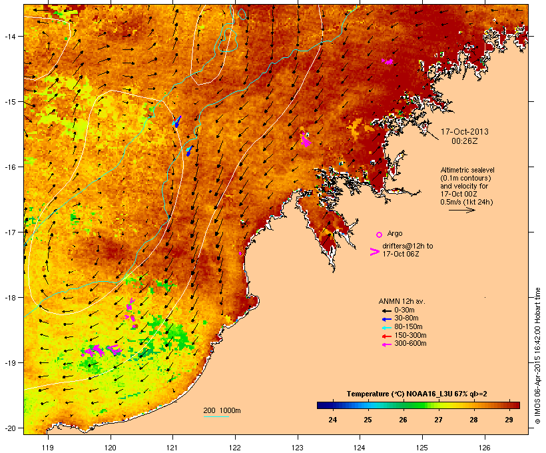Click the 80-150m depth label
The height and width of the screenshot is (453, 546).
408,327
